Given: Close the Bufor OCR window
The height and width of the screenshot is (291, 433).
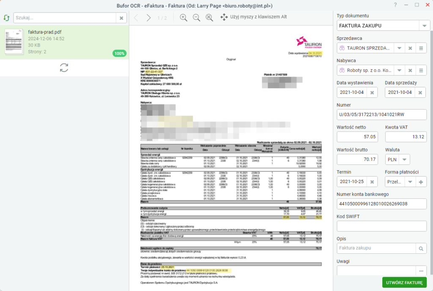Looking at the screenshot, I should coord(428,5).
